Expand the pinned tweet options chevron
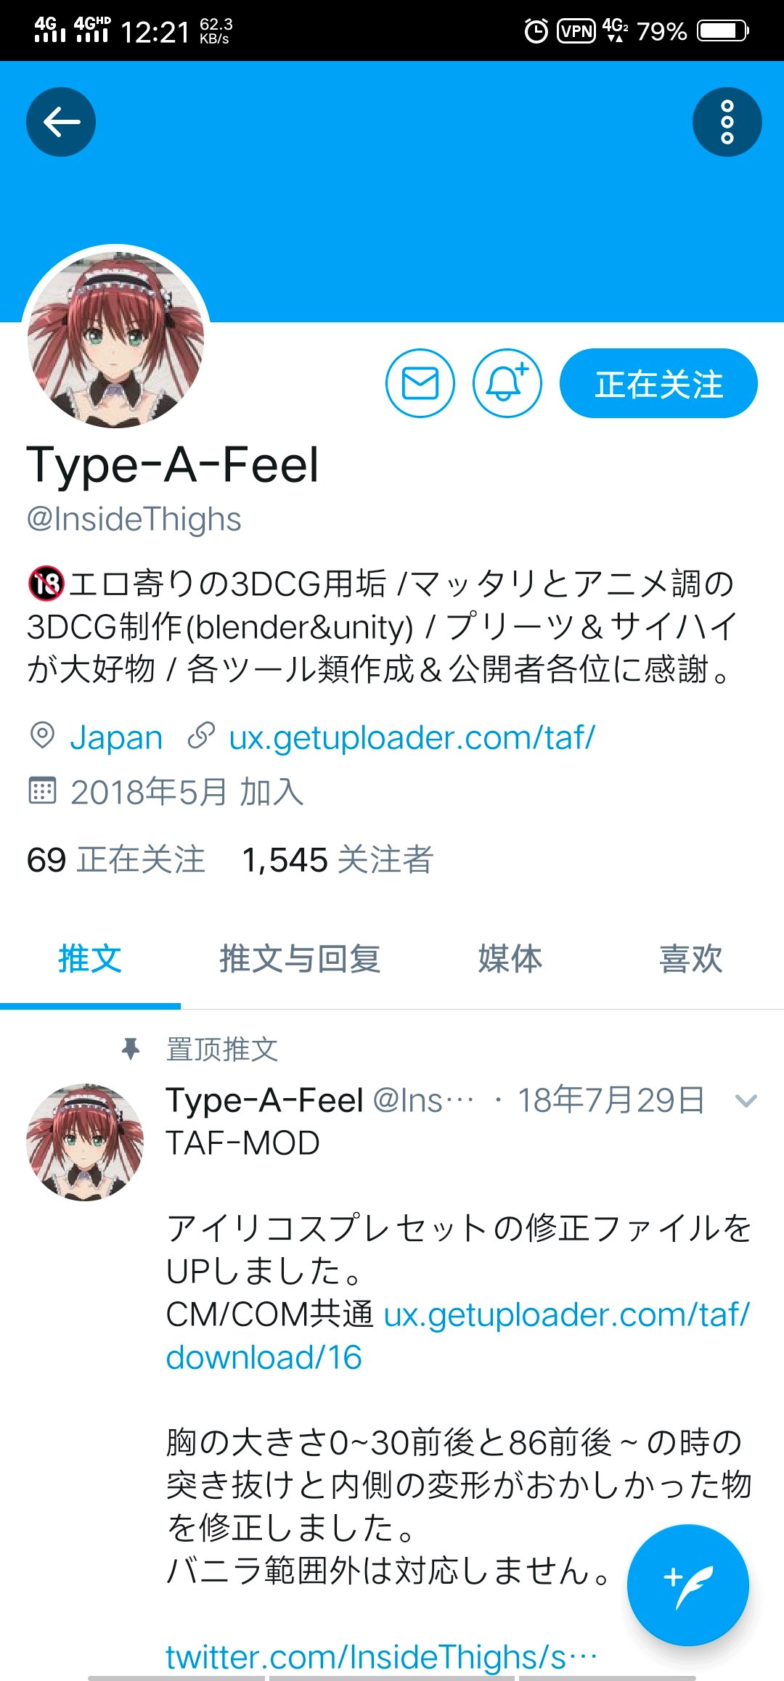The width and height of the screenshot is (784, 1681). [746, 1101]
